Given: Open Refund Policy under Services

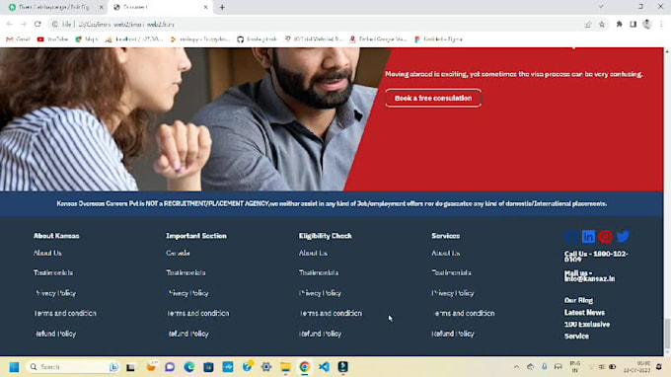Looking at the screenshot, I should pos(453,334).
